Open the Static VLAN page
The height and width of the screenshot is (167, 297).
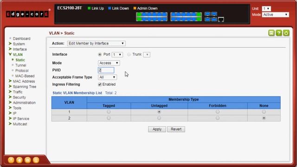[20, 60]
